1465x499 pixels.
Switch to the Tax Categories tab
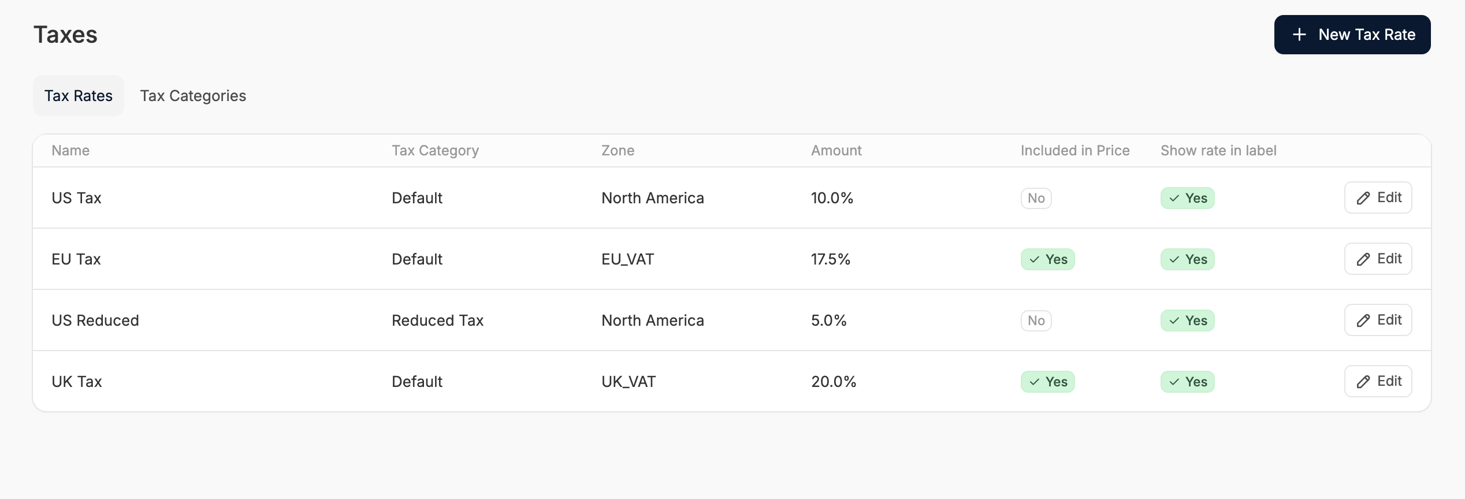(x=193, y=96)
